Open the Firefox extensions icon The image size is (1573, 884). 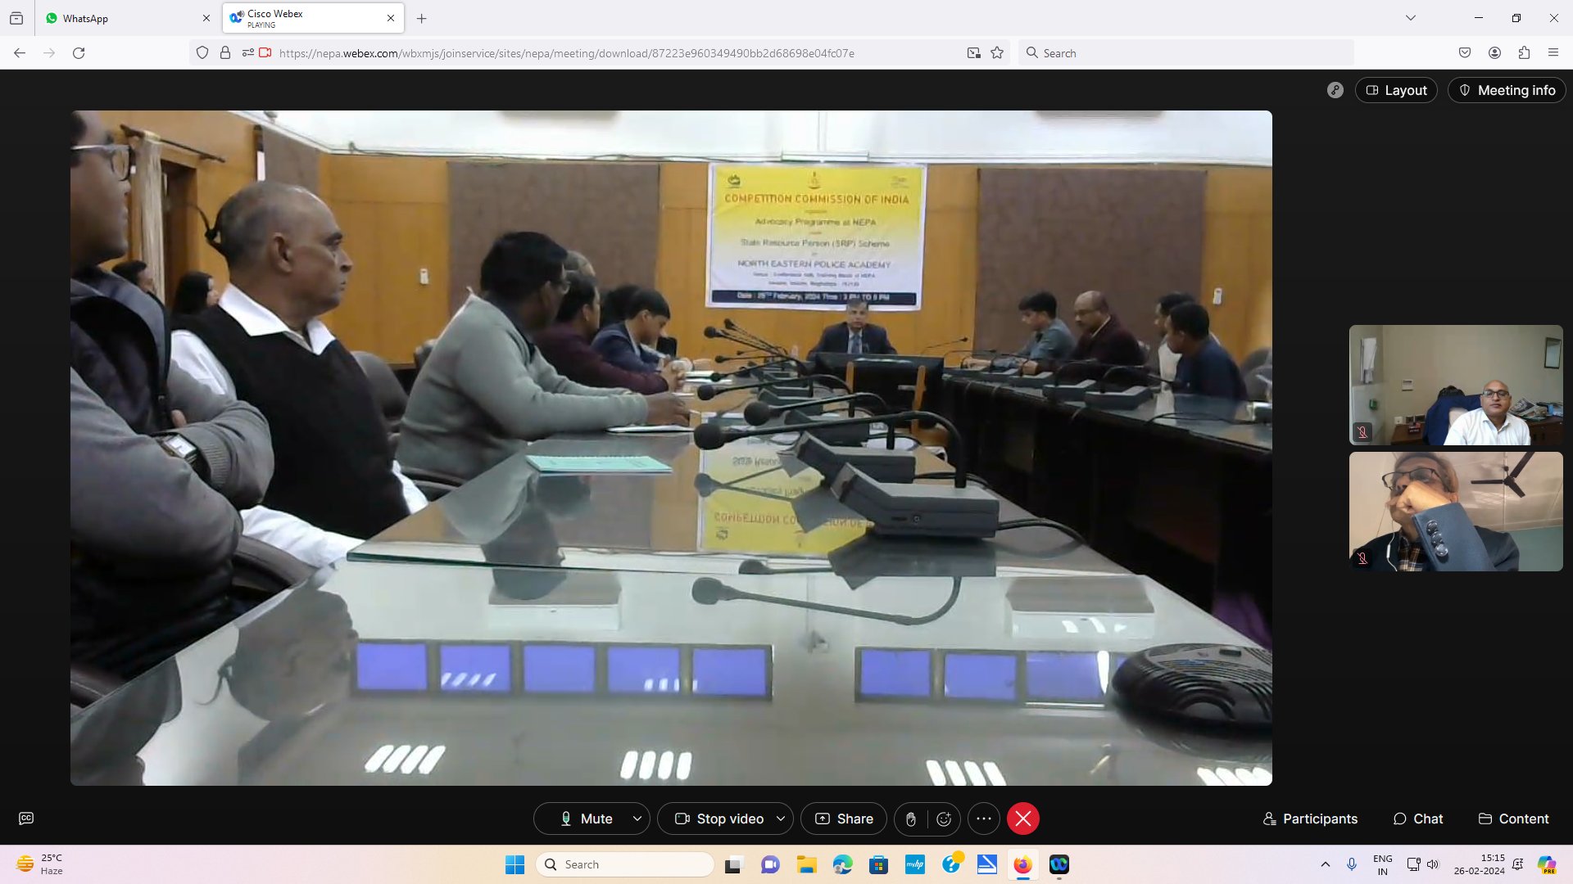1524,53
